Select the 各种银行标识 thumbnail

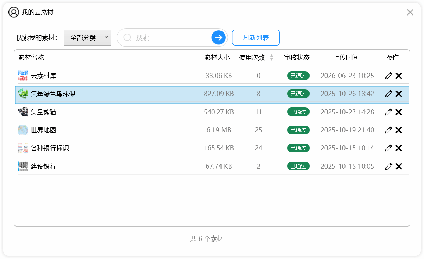23,148
